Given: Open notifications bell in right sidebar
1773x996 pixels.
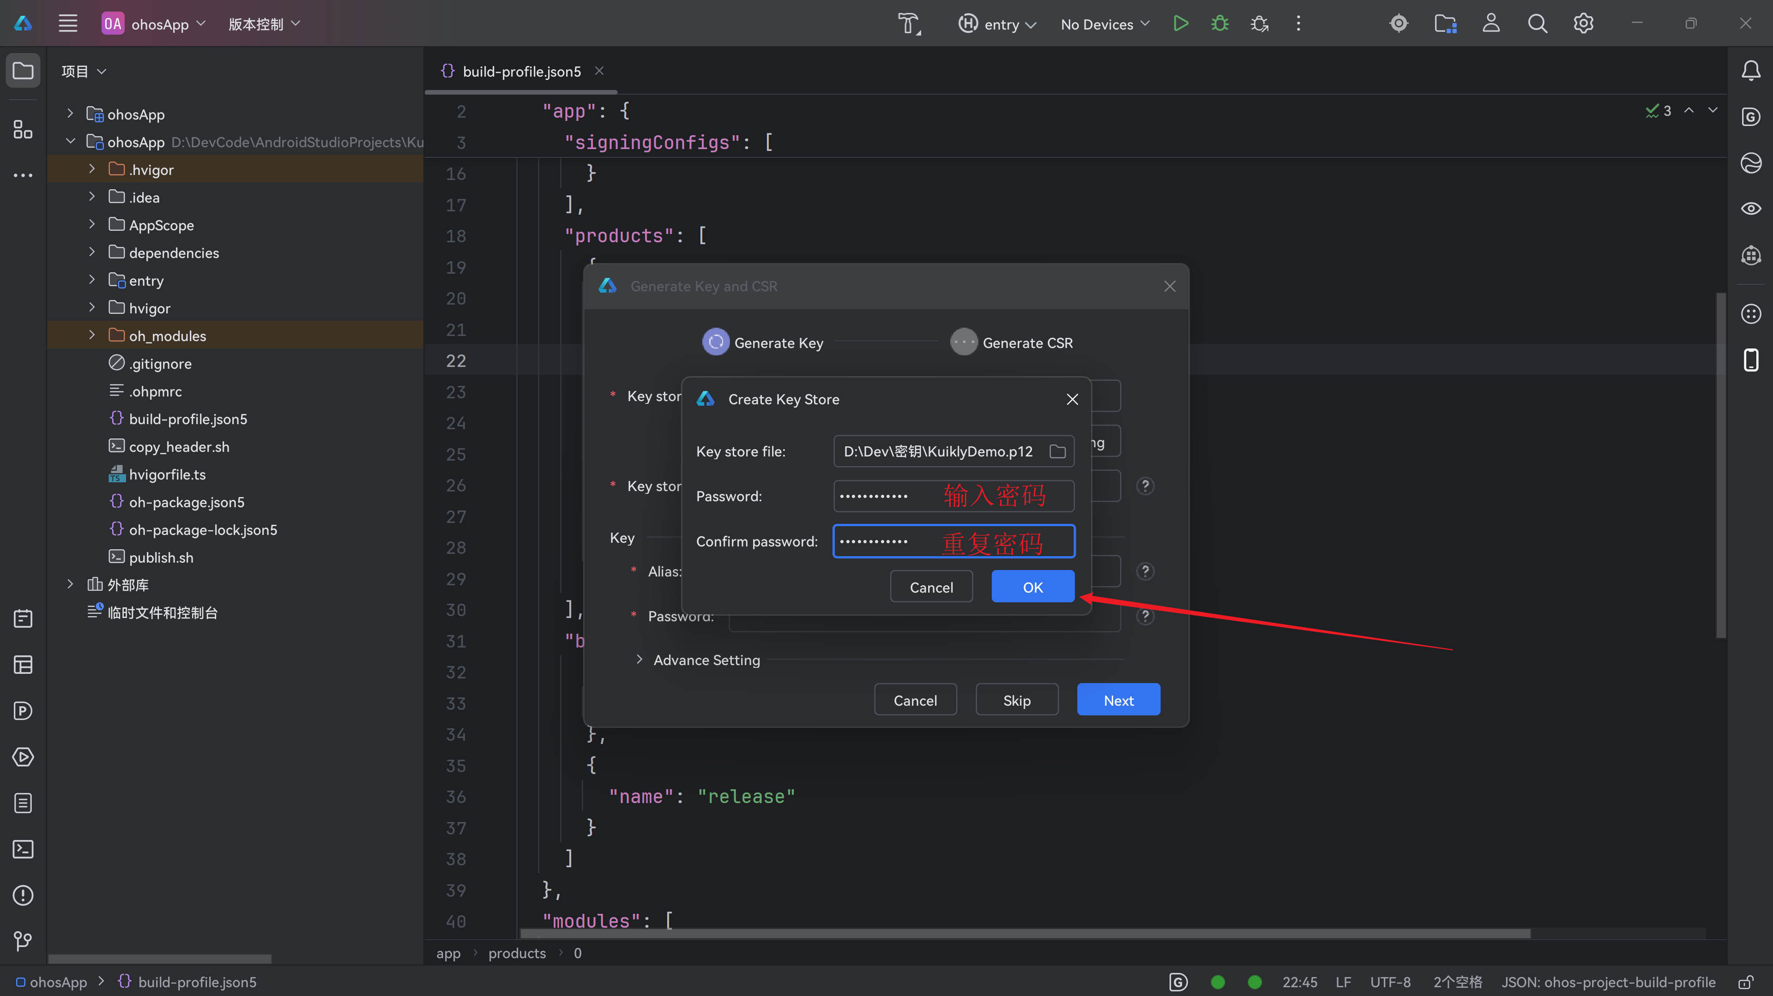Looking at the screenshot, I should 1750,70.
